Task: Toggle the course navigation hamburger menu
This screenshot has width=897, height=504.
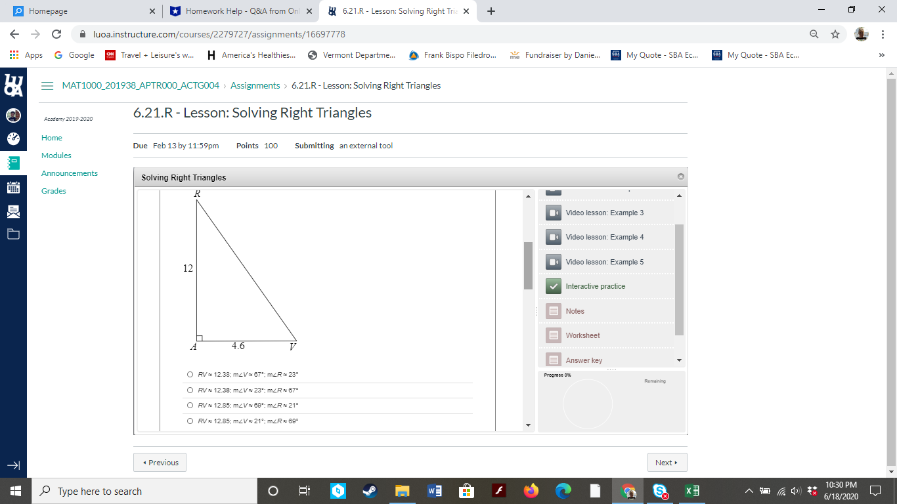Action: click(47, 86)
